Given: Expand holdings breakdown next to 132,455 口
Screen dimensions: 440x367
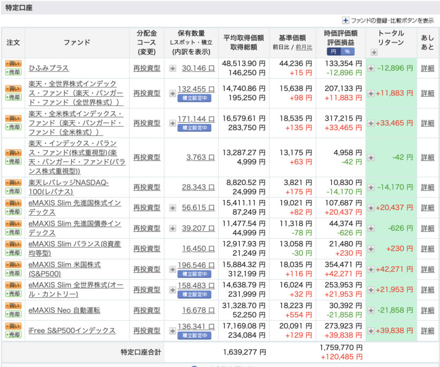Looking at the screenshot, I should (173, 93).
